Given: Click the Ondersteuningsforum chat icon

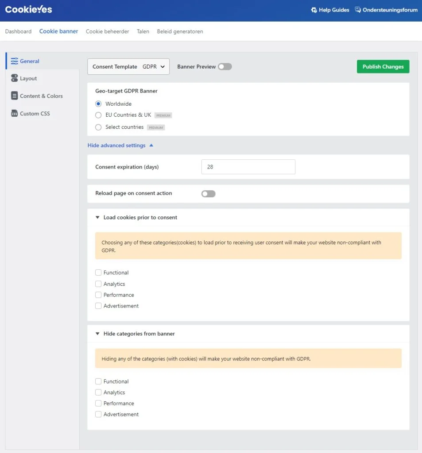Looking at the screenshot, I should 358,10.
